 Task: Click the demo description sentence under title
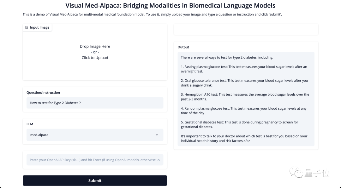coord(152,14)
